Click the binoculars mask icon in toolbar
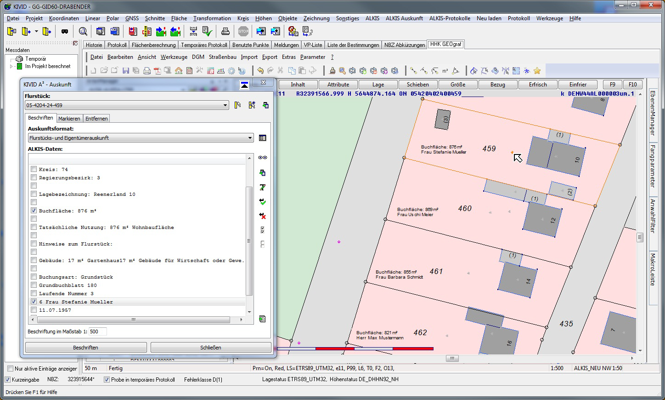 [65, 31]
